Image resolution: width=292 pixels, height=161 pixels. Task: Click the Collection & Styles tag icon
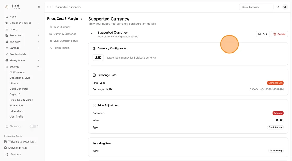[x=7, y=23]
